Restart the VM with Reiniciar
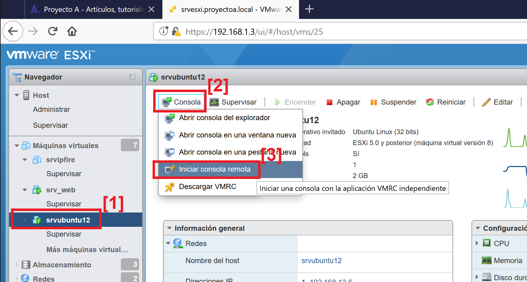Screen dimensions: 527x282 [x=446, y=102]
